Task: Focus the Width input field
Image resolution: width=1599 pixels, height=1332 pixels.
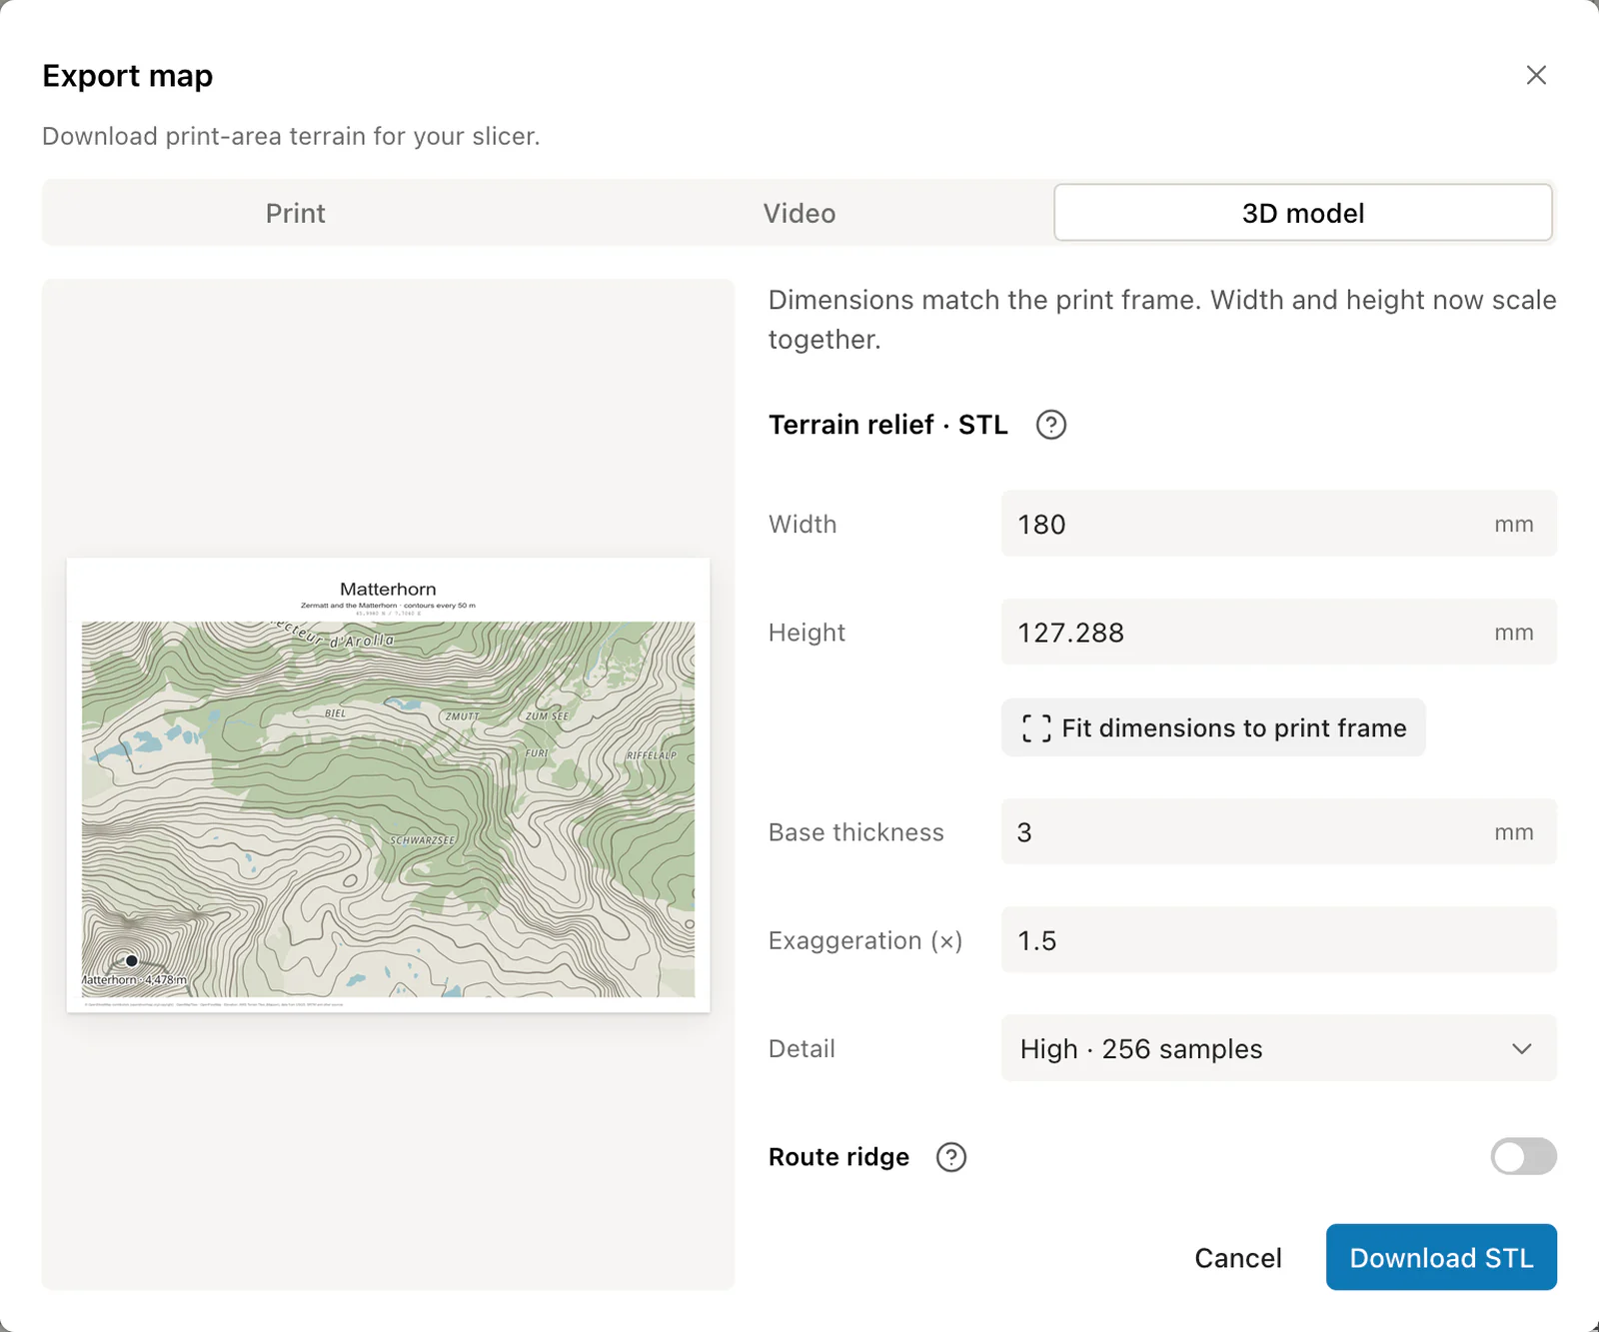Action: point(1279,524)
